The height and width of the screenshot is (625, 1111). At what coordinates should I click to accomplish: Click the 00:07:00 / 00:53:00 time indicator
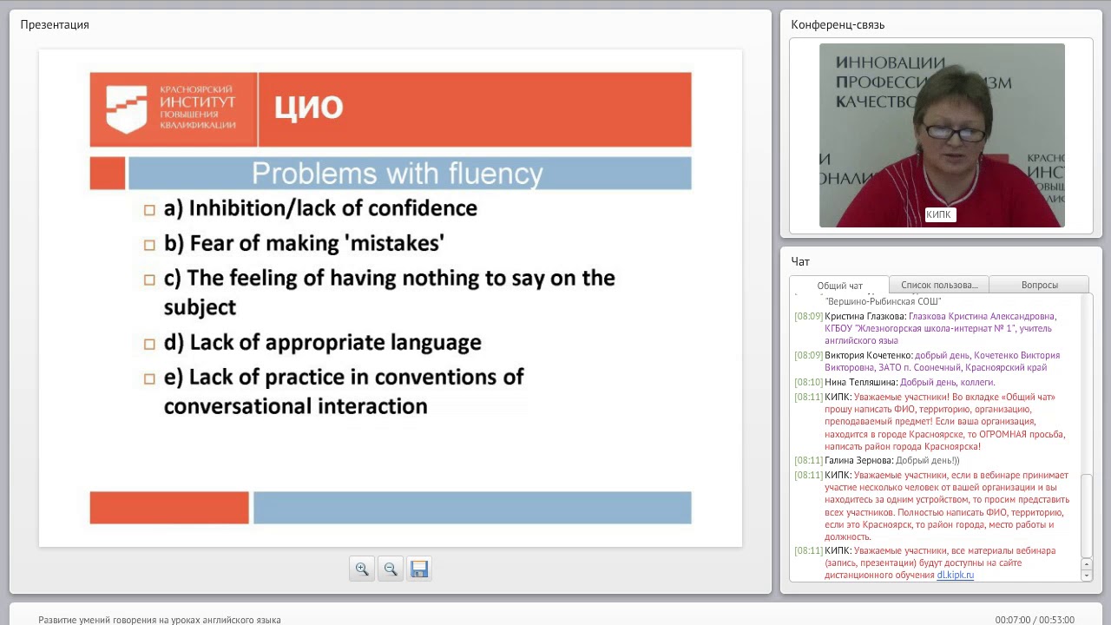(1035, 620)
